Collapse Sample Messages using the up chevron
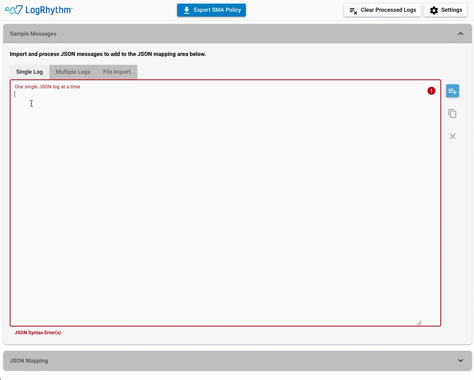 pyautogui.click(x=460, y=34)
